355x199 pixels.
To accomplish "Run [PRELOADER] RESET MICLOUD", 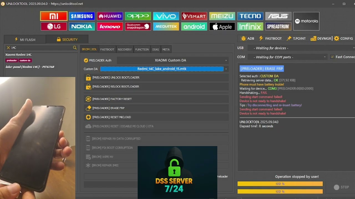I will click(156, 117).
